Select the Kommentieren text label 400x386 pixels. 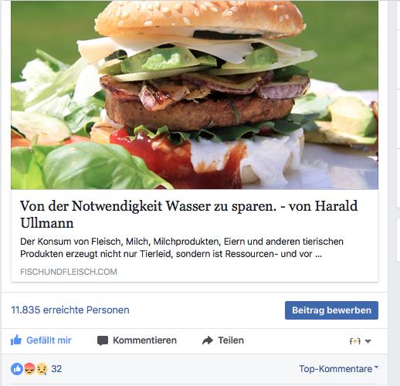point(144,340)
